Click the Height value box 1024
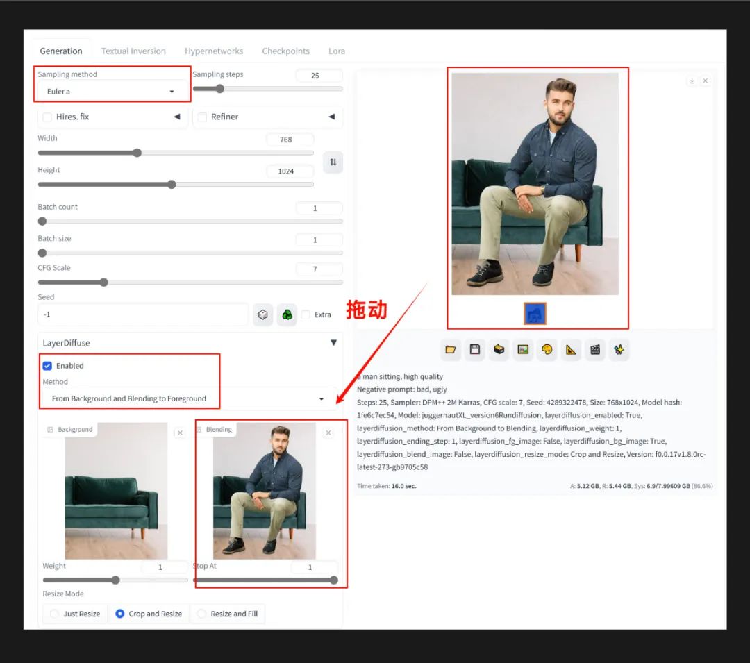The width and height of the screenshot is (750, 663). [x=290, y=171]
